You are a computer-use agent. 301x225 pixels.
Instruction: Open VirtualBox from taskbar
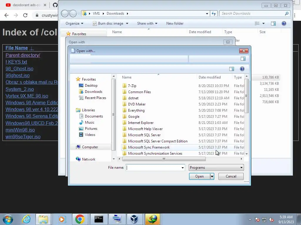tap(134, 219)
